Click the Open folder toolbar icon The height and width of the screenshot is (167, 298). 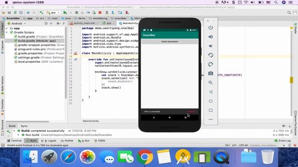pyautogui.click(x=3, y=13)
